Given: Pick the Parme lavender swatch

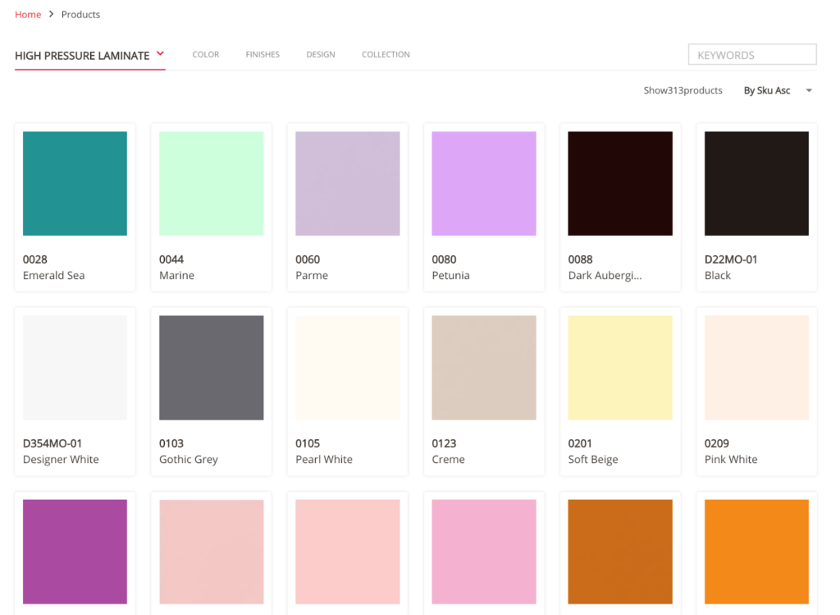Looking at the screenshot, I should [348, 183].
